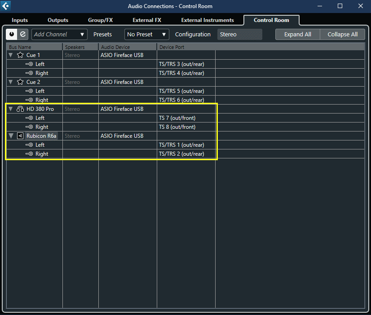Maximize the Audio Connections window

pos(340,6)
